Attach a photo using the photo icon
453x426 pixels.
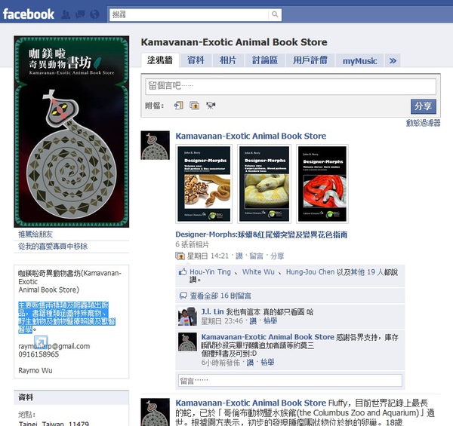coord(195,106)
